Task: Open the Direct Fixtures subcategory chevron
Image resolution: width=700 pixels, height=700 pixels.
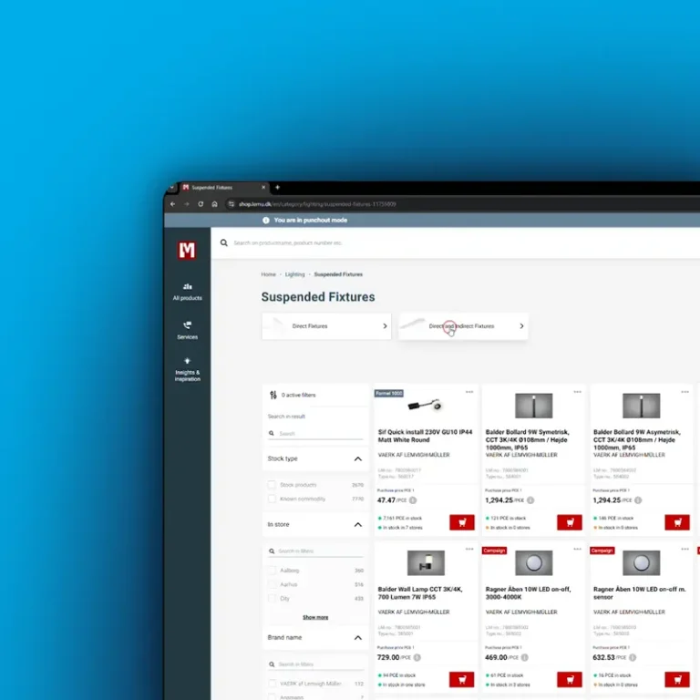Action: (385, 326)
